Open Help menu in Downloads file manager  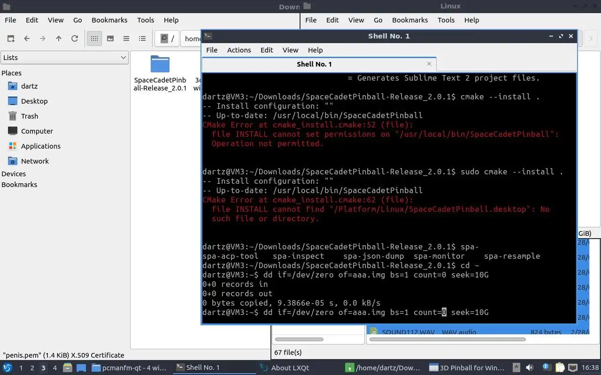[x=171, y=20]
